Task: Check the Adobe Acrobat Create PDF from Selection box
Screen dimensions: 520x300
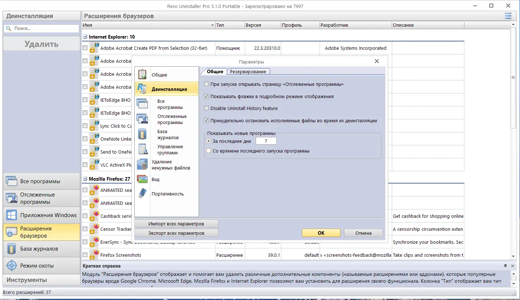Action: 85,48
